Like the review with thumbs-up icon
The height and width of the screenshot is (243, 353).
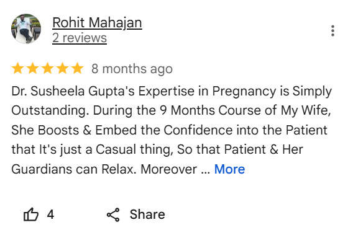(31, 214)
